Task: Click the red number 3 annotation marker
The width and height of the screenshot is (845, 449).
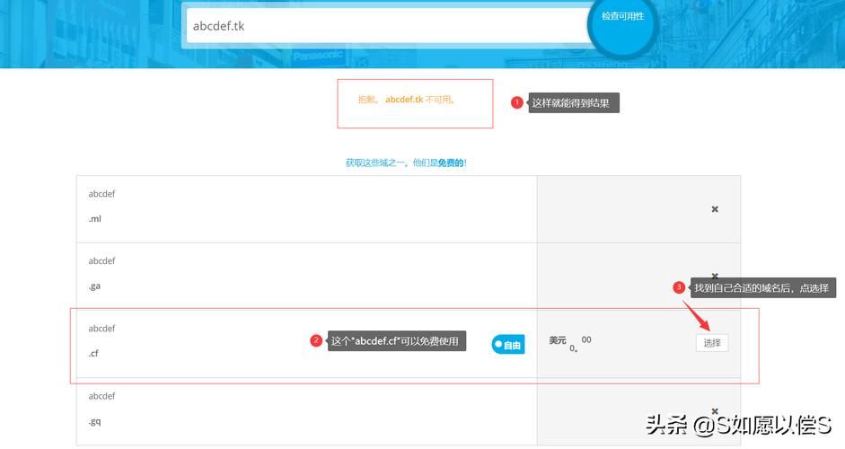Action: (679, 287)
